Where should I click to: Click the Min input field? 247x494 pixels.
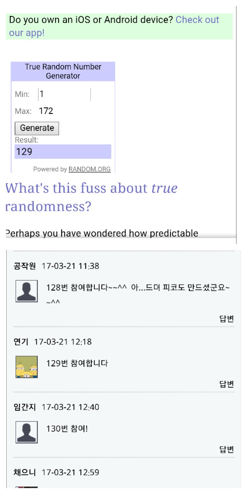click(64, 94)
